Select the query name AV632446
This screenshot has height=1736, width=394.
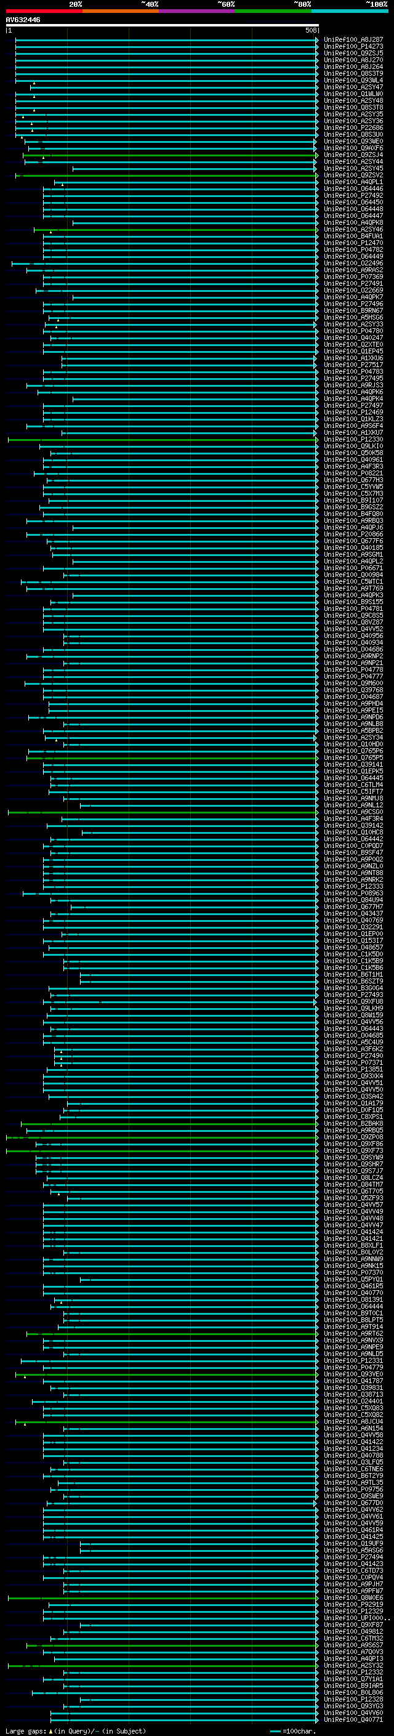(x=23, y=20)
